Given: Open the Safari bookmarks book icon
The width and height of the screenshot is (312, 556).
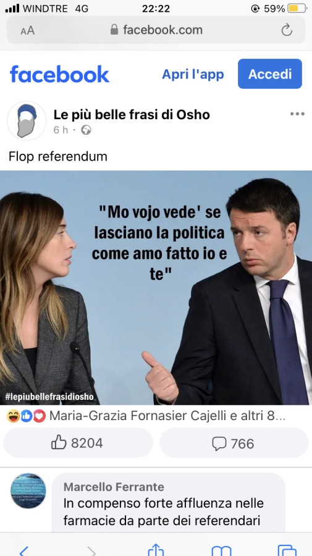Looking at the screenshot, I should [221, 550].
